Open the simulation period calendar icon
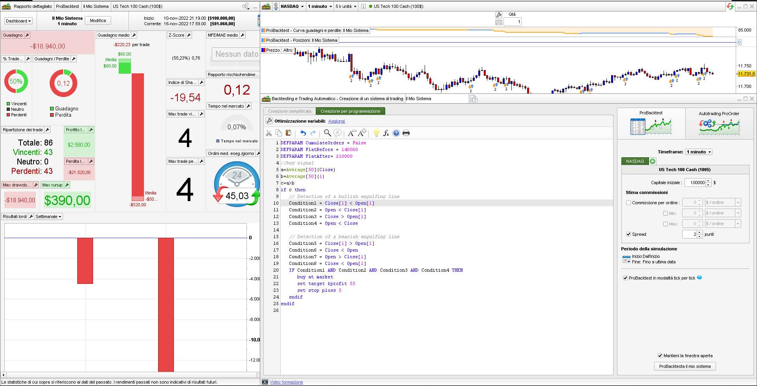The height and width of the screenshot is (386, 757). tap(626, 259)
